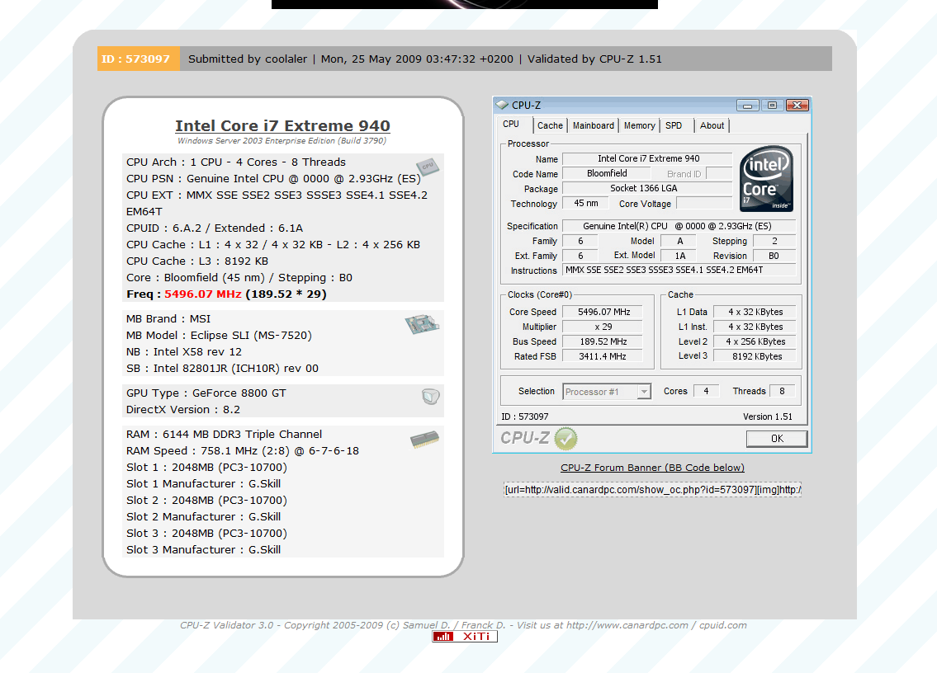
Task: Maximize the CPU-Z window
Action: (x=772, y=105)
